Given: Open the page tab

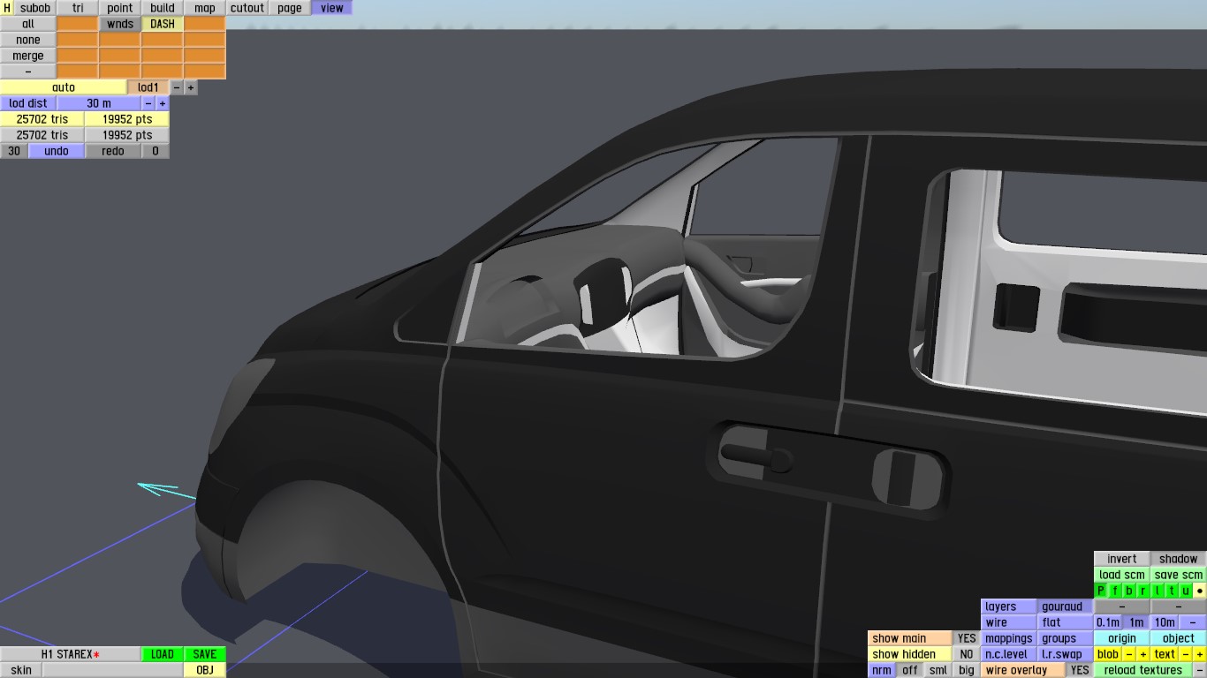Looking at the screenshot, I should (290, 8).
